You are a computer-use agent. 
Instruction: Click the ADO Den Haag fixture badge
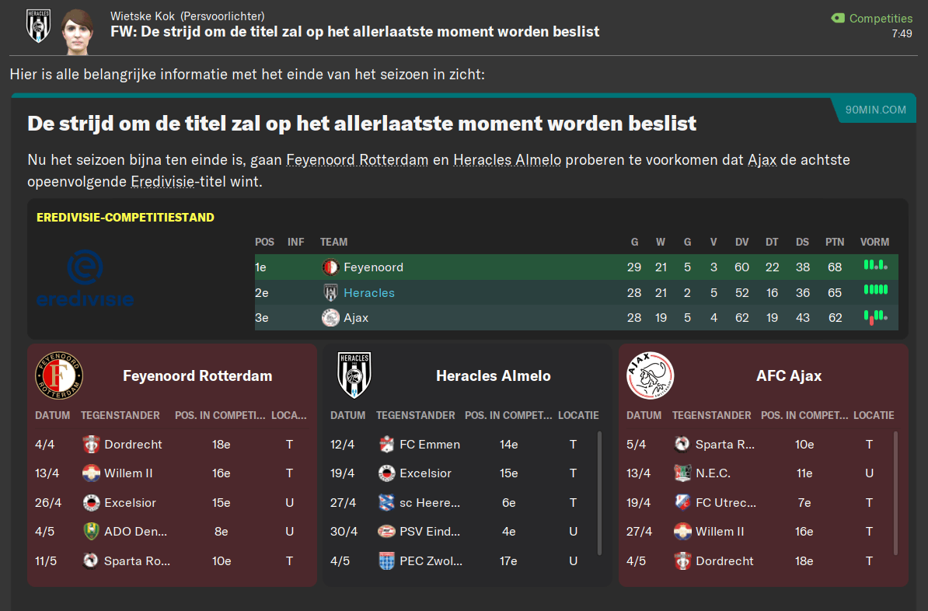point(91,532)
